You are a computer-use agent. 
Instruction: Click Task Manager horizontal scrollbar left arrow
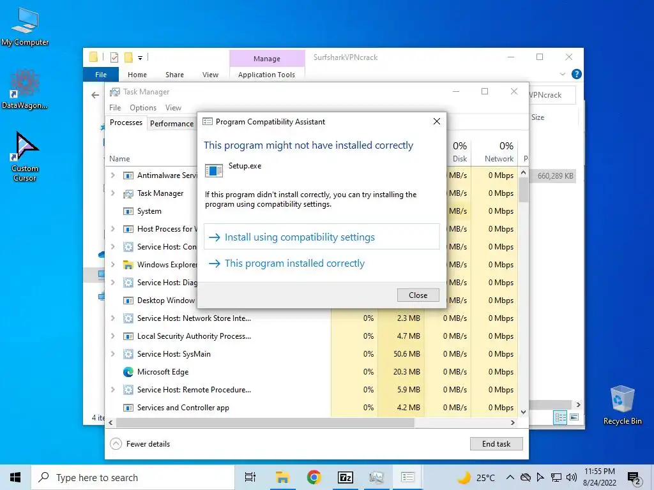coord(110,422)
